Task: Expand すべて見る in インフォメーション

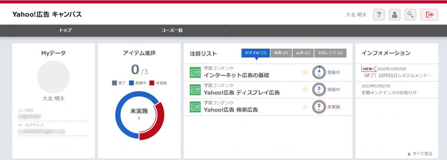Action: (420, 154)
